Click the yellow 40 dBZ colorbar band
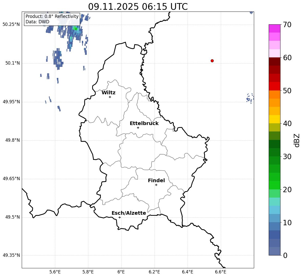This screenshot has width=303, height=277. click(274, 119)
